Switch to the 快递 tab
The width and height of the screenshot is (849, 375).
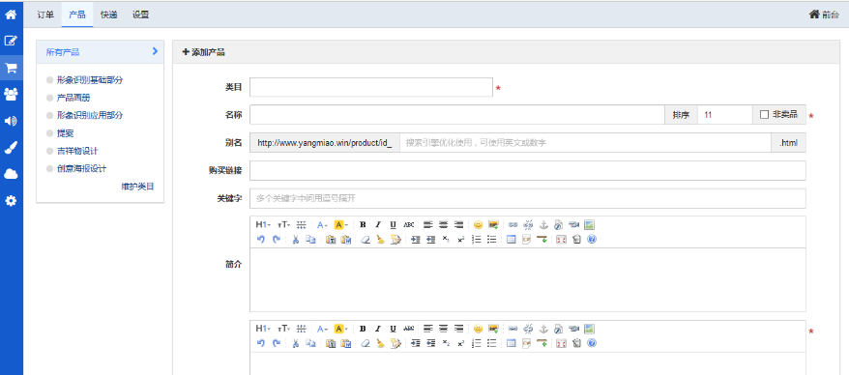click(x=109, y=14)
